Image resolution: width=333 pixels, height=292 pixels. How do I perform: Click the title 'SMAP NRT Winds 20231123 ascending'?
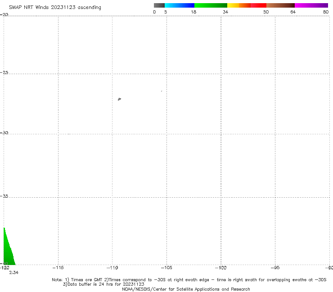coord(55,7)
